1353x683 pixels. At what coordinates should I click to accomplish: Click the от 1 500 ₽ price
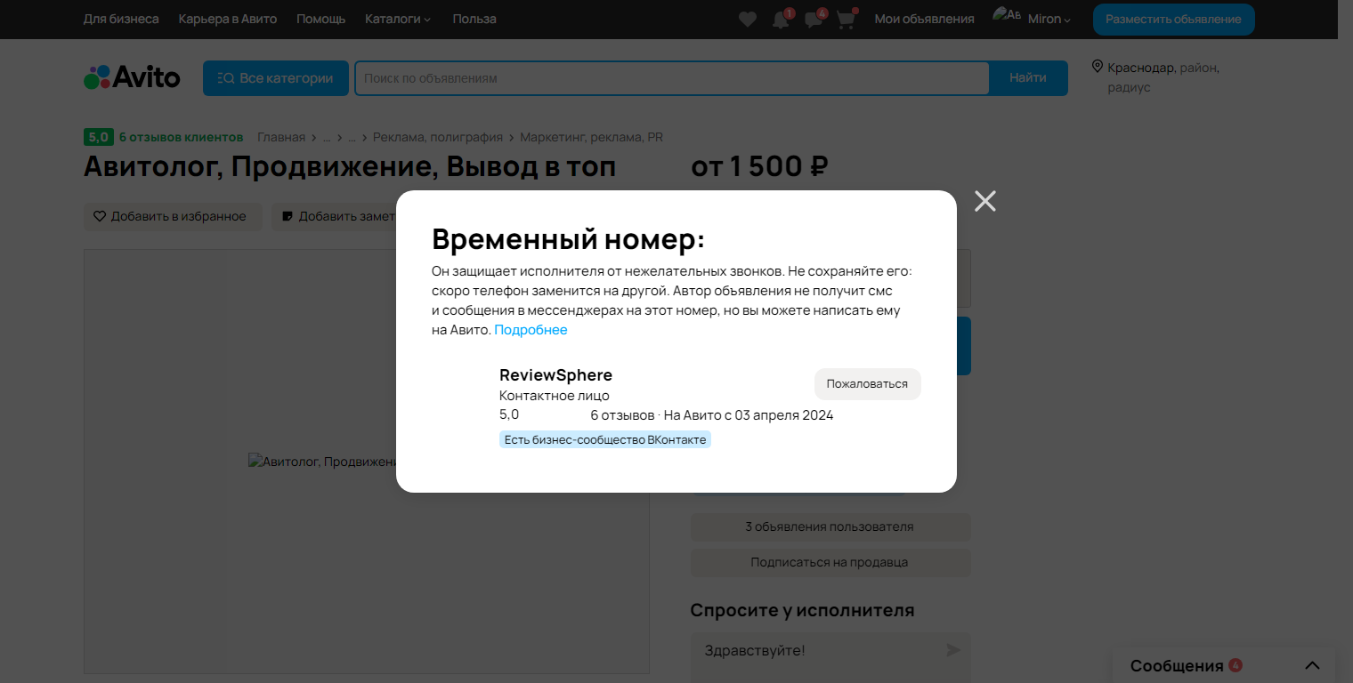(760, 166)
